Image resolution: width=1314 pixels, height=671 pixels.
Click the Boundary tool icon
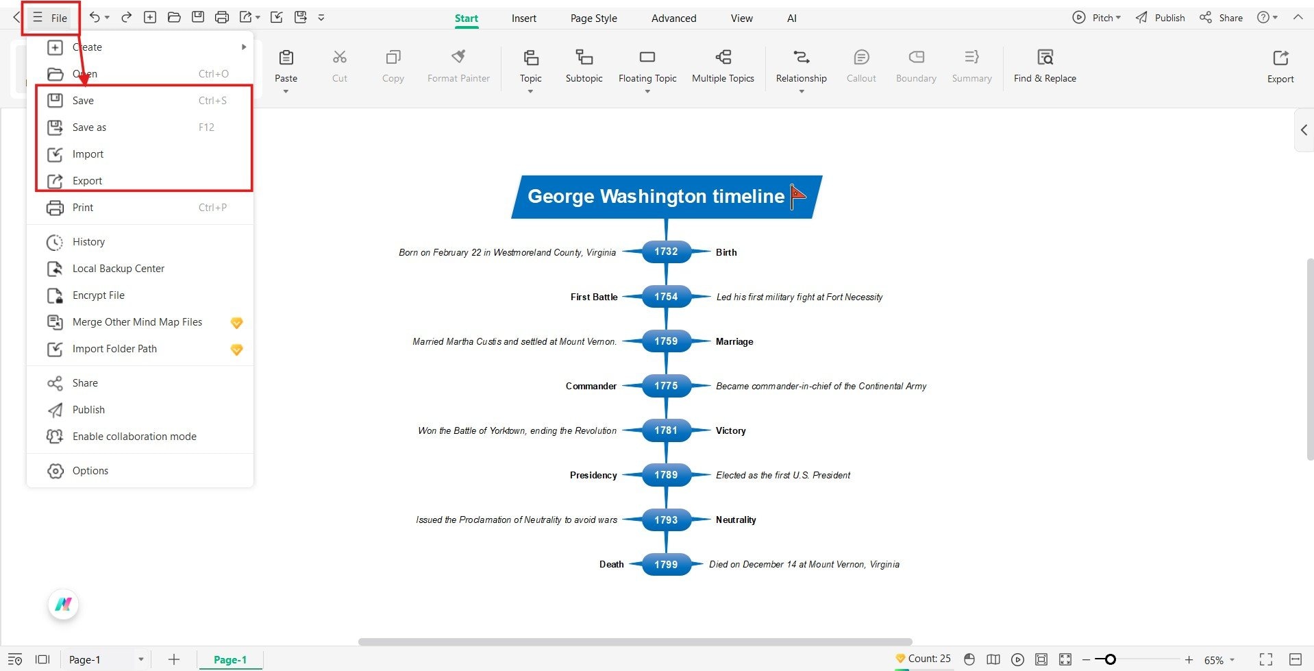916,57
